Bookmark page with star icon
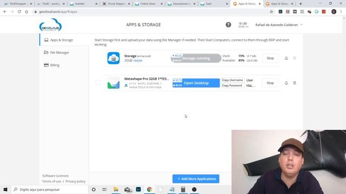Viewport: 346px width, 194px height. 271,12
